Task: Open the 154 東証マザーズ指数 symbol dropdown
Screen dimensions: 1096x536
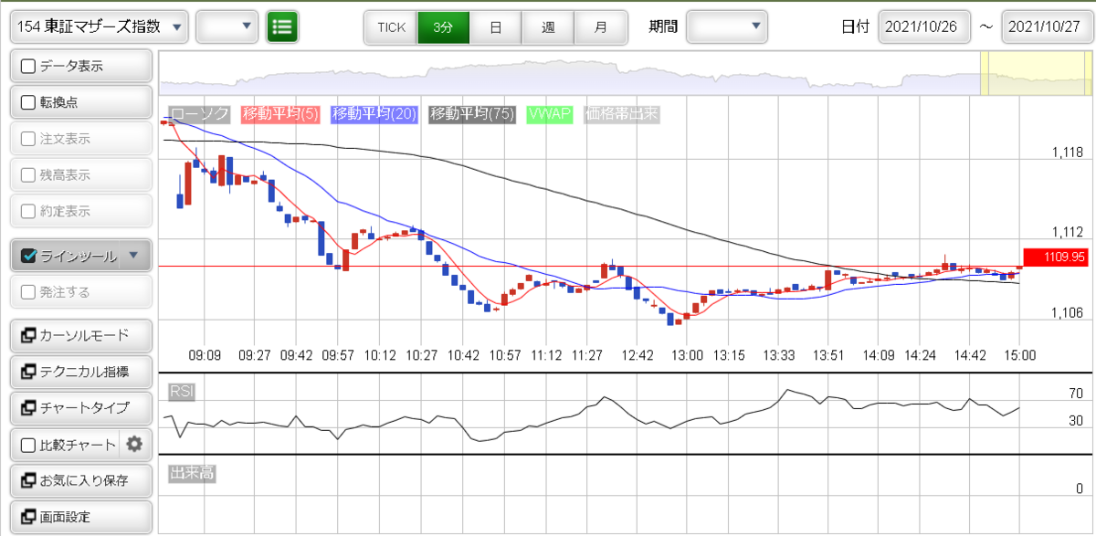Action: (x=99, y=26)
